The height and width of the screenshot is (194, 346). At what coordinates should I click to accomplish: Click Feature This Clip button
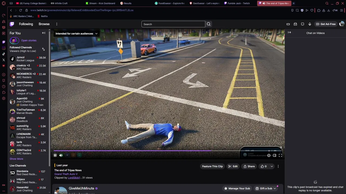[212, 166]
